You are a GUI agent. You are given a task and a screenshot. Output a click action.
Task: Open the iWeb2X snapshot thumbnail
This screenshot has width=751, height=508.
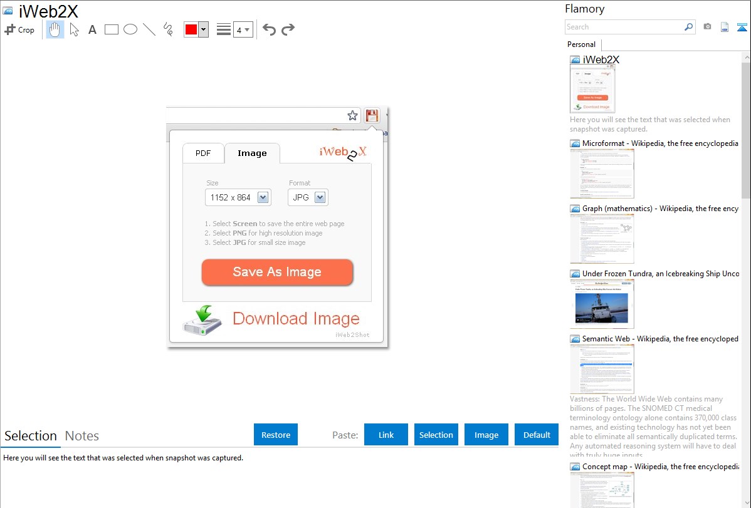click(x=592, y=89)
